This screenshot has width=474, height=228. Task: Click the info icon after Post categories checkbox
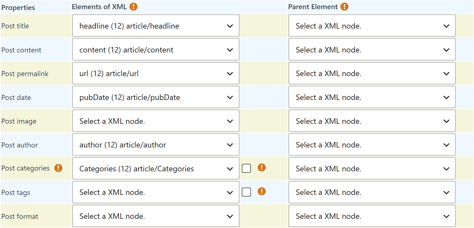[x=262, y=167]
